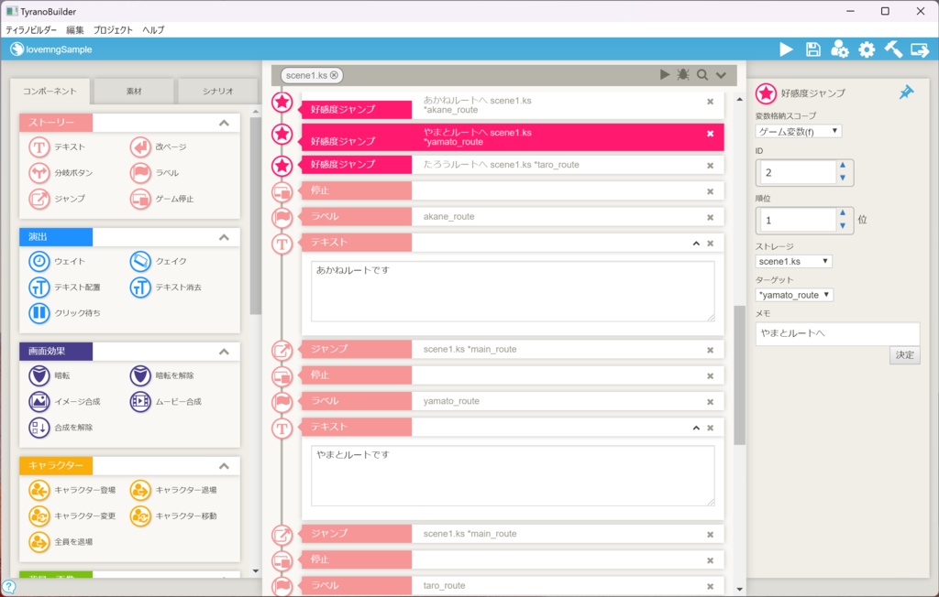Select the キャラクター登場 component
Image resolution: width=939 pixels, height=597 pixels.
pyautogui.click(x=72, y=490)
